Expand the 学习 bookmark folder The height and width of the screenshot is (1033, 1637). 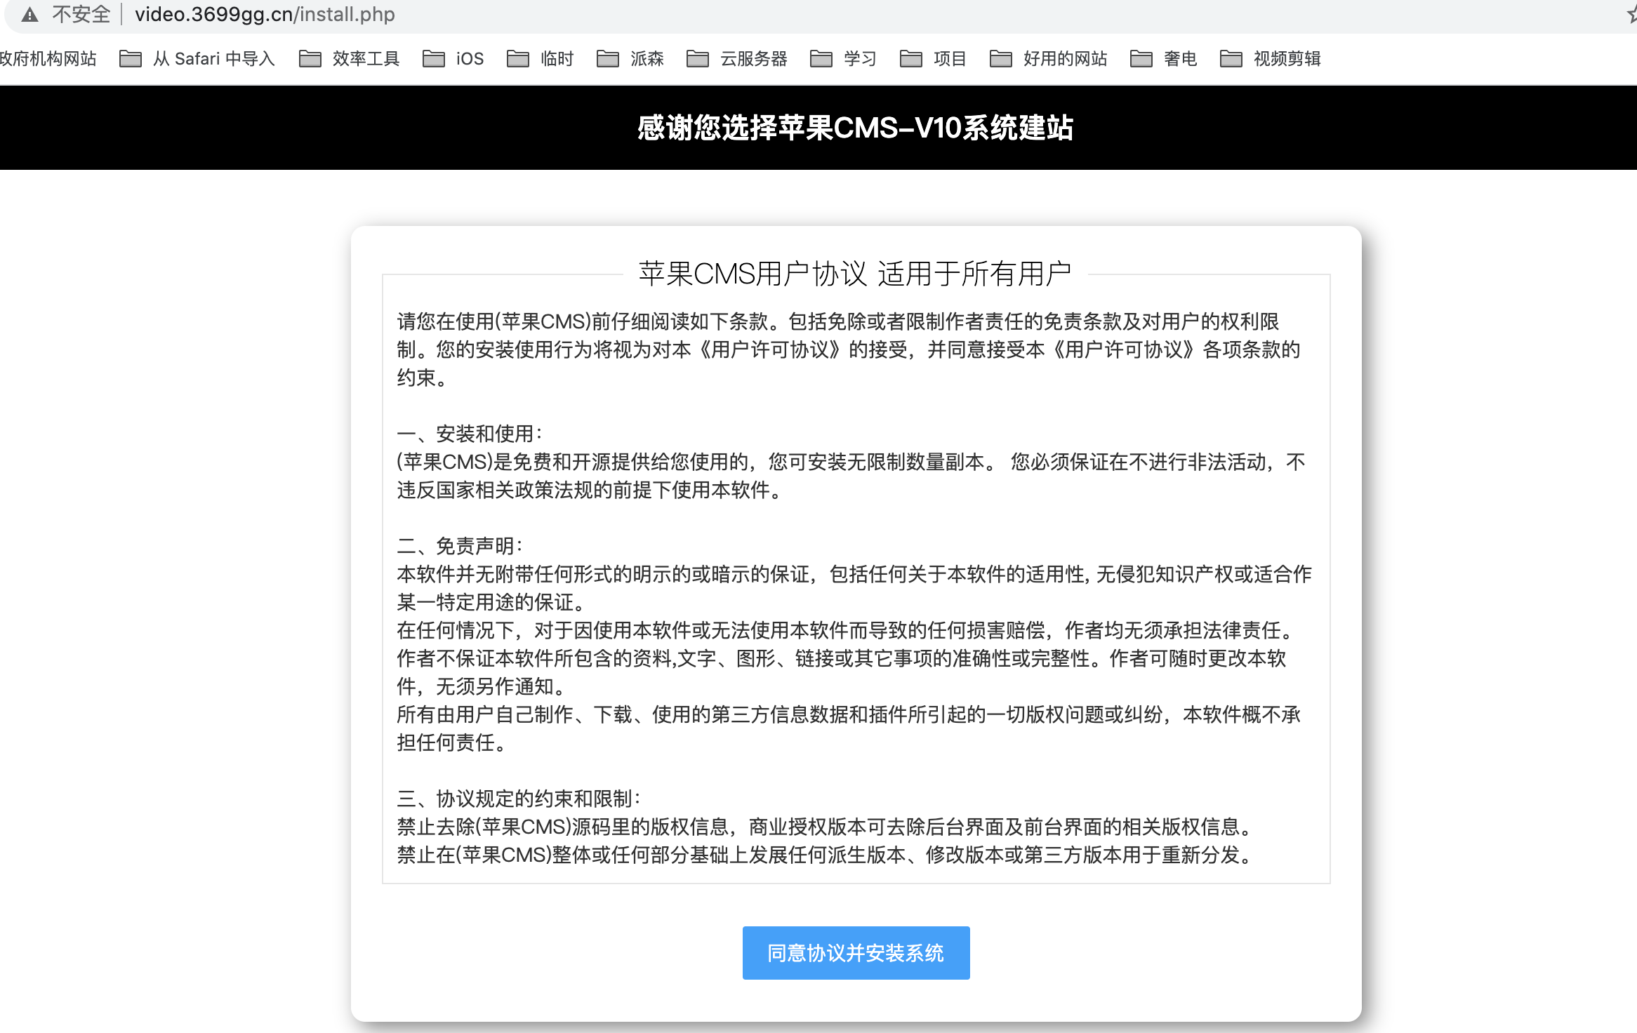tap(843, 59)
